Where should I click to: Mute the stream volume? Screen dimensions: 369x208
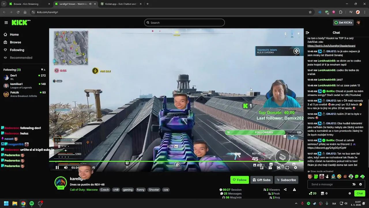pyautogui.click(x=66, y=168)
